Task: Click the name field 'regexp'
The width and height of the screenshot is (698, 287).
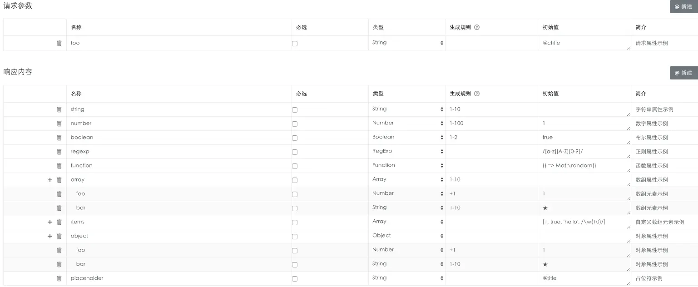Action: 179,152
